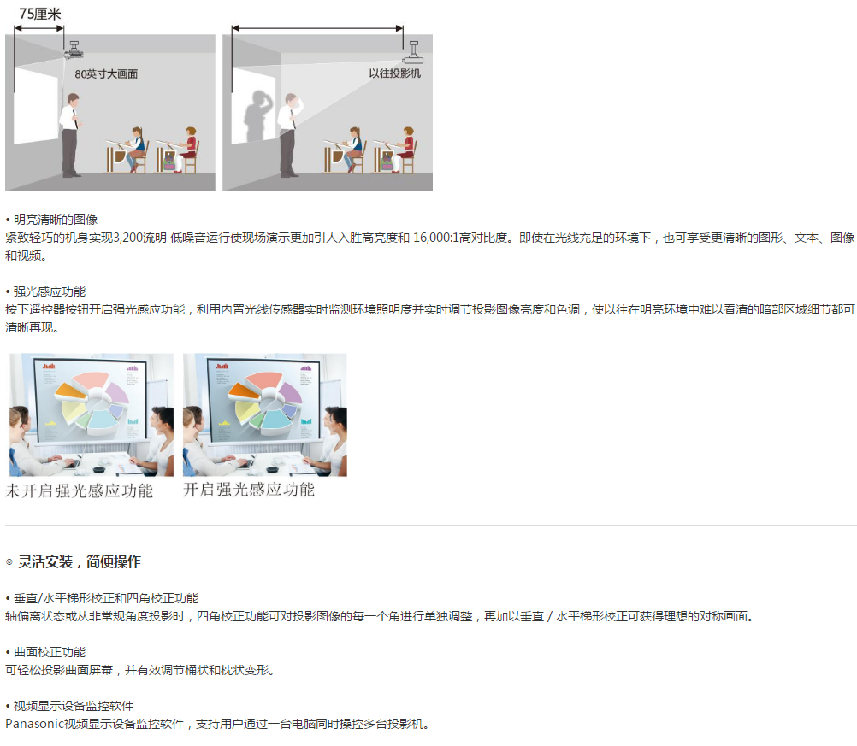857x746 pixels.
Task: Click the 未开启强光感应功能 caption
Action: (80, 490)
